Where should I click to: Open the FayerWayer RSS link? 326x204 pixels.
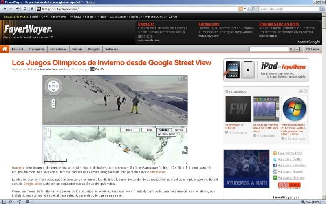[290, 153]
